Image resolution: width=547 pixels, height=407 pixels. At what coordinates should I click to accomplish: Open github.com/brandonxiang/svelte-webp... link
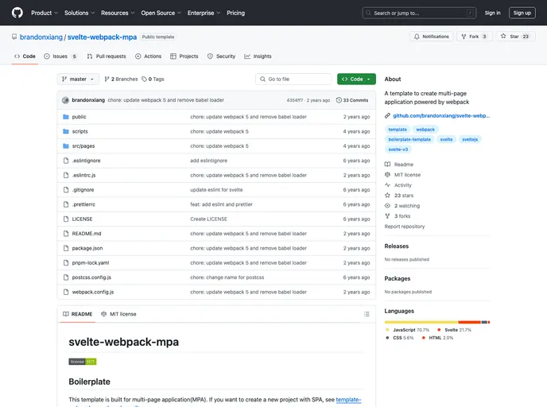point(441,116)
